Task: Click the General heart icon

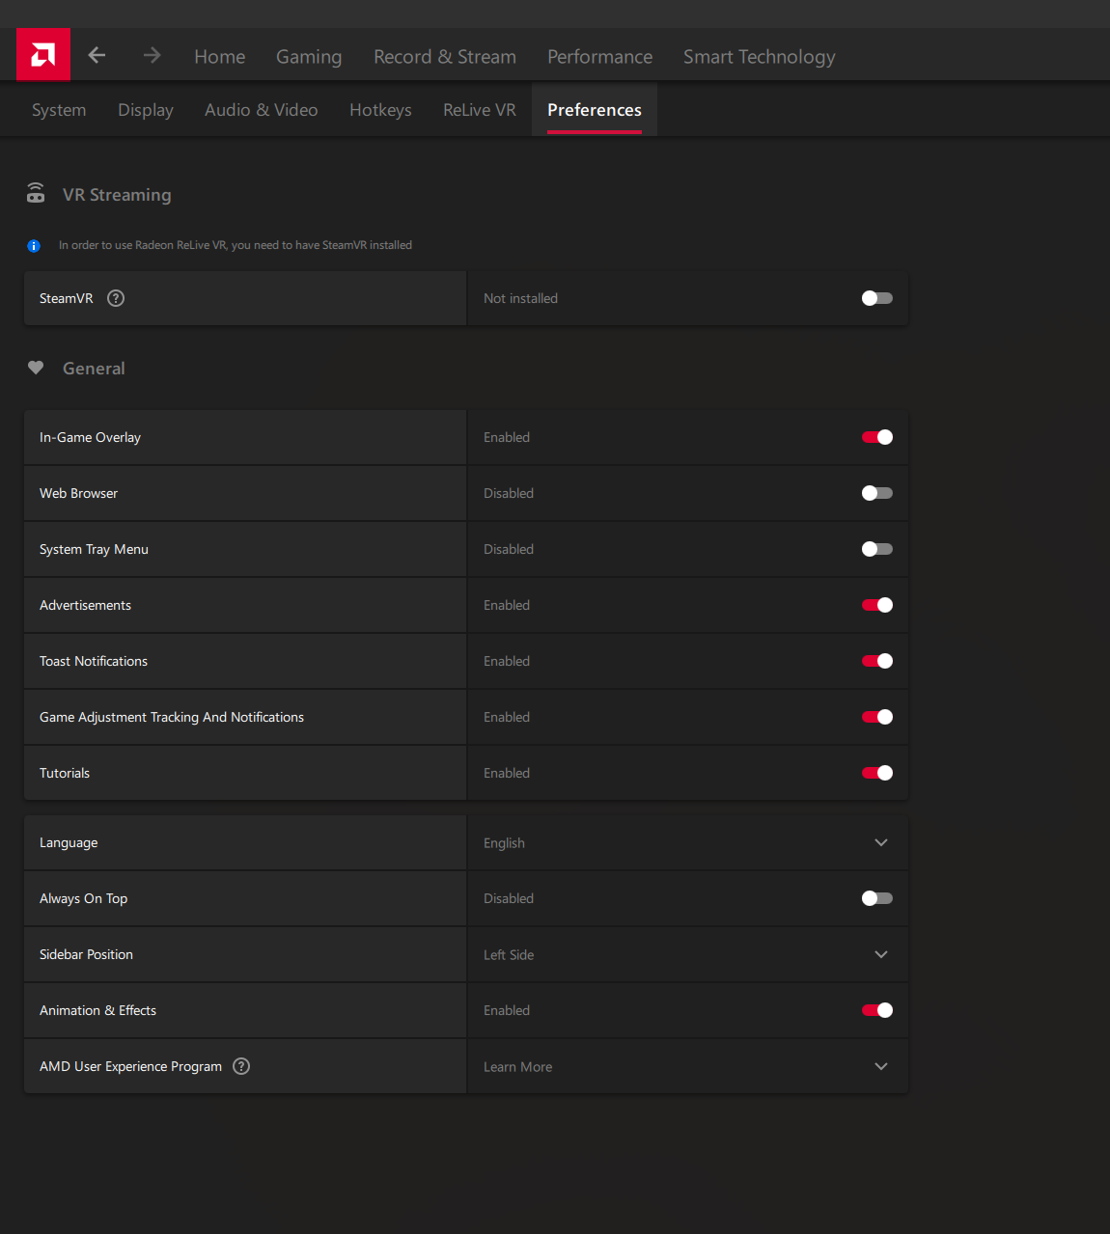Action: click(36, 368)
